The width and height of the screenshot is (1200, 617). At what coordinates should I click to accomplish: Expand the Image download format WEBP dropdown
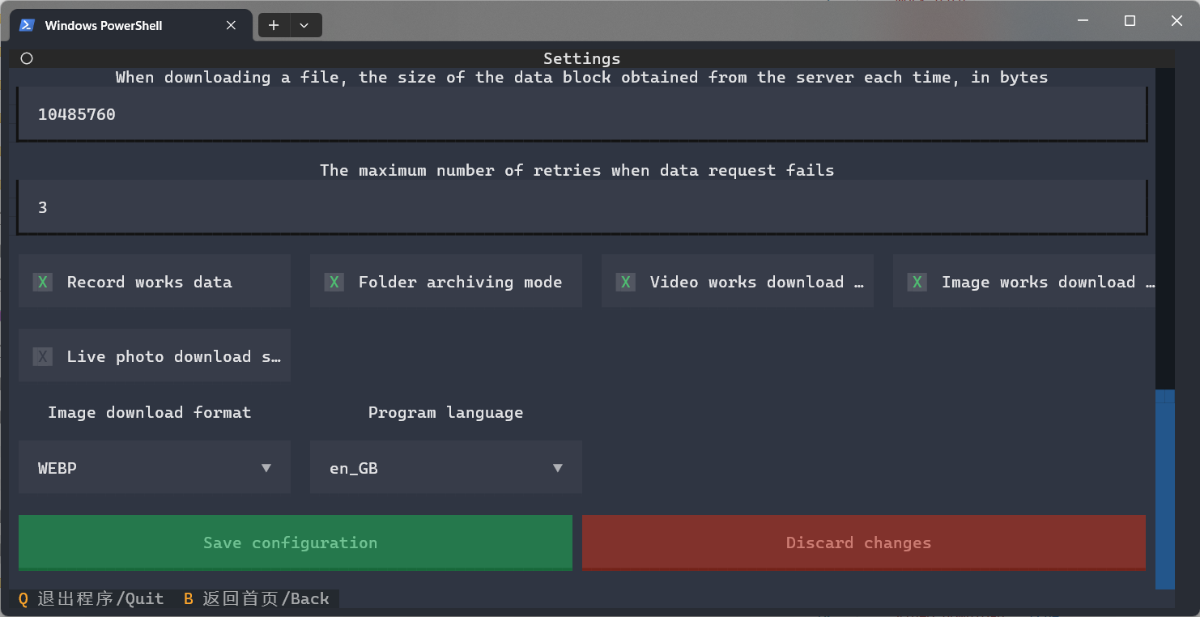coord(154,468)
